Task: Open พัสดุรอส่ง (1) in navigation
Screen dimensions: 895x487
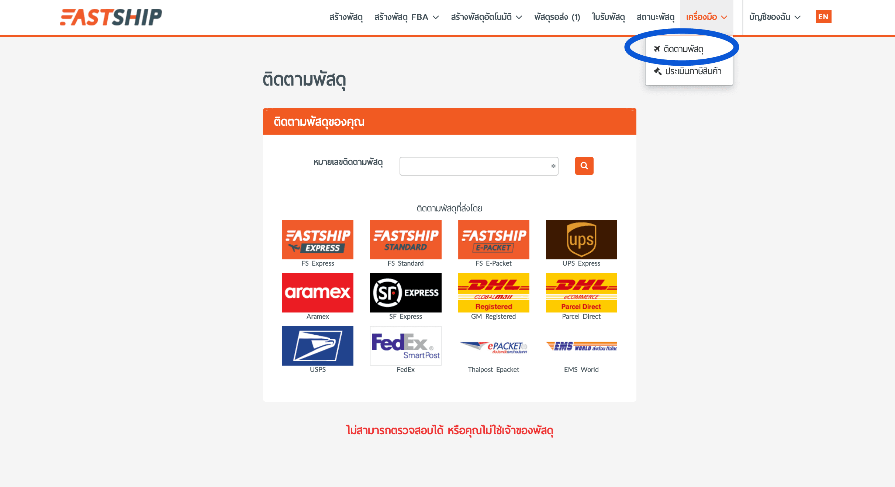Action: [557, 17]
